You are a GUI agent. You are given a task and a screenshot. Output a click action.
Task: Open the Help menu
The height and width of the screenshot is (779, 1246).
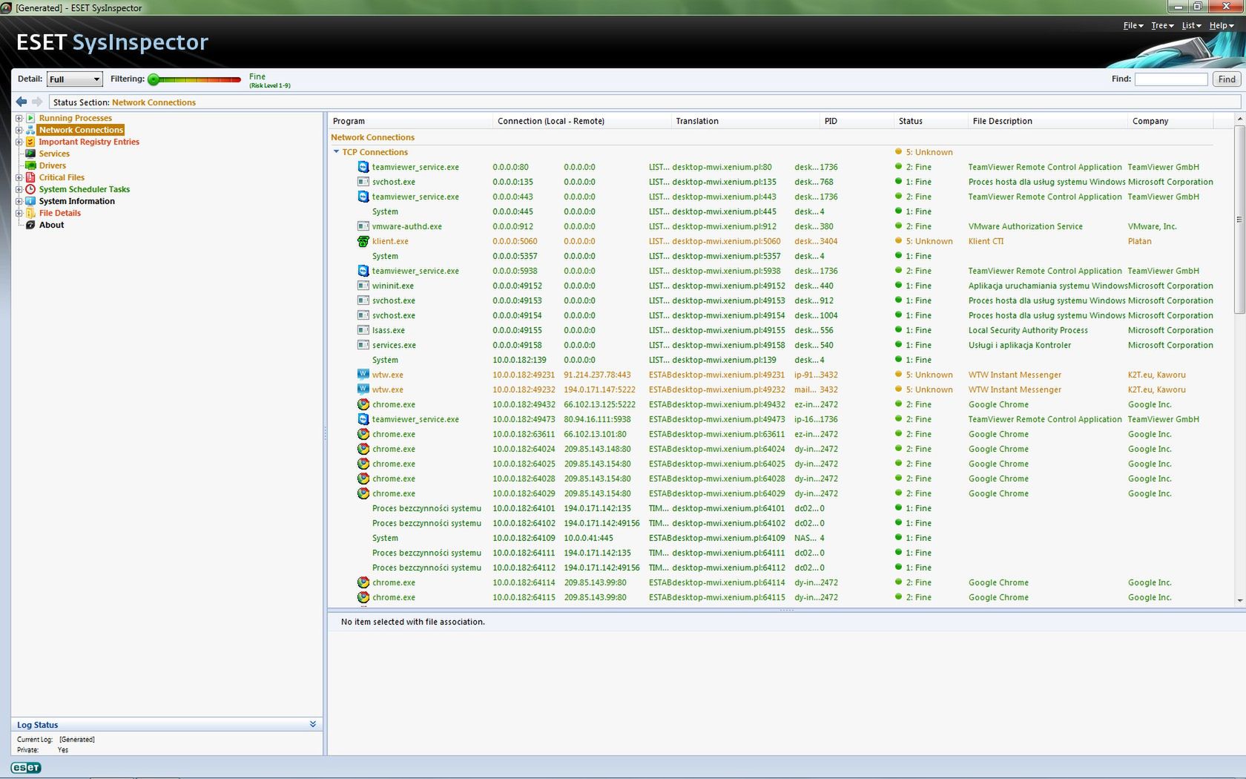pyautogui.click(x=1221, y=25)
